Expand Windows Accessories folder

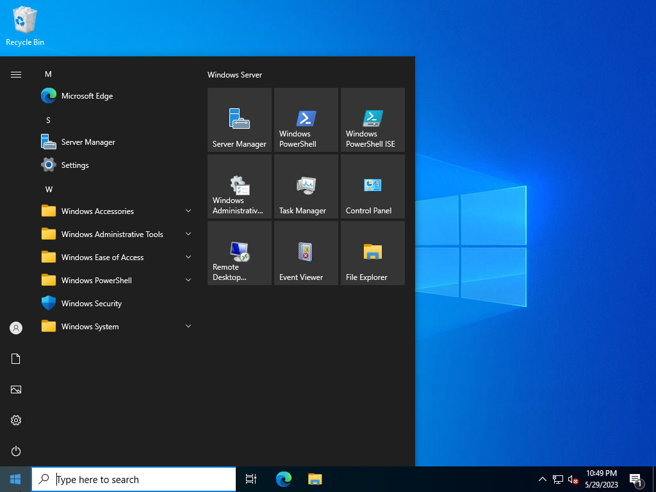[117, 211]
